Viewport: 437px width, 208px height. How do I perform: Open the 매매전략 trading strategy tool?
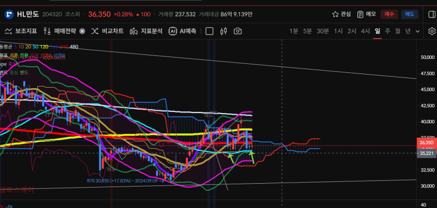coord(59,31)
